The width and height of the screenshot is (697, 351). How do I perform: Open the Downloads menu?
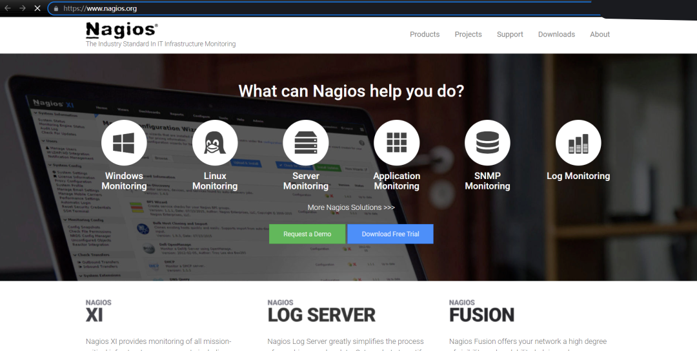[556, 34]
